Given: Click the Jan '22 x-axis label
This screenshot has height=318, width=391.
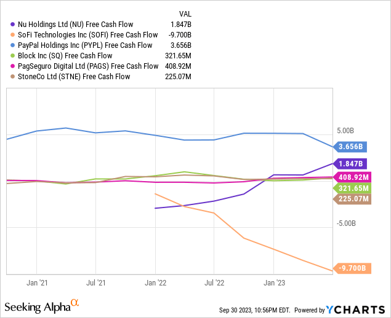Looking at the screenshot, I should point(155,283).
